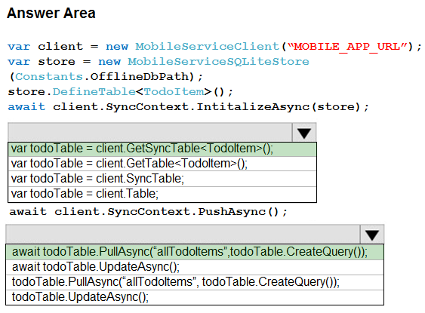Click the Answer Area heading
The width and height of the screenshot is (425, 313).
tap(51, 13)
